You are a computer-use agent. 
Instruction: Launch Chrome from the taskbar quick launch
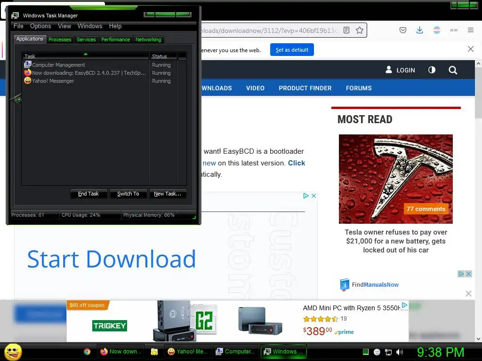tap(87, 352)
